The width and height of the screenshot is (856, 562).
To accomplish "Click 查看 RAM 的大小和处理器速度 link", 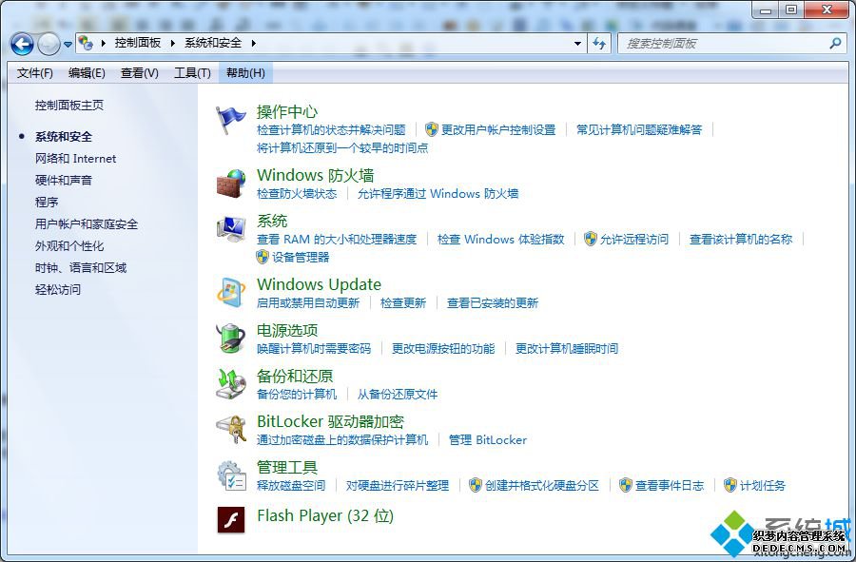I will 337,239.
